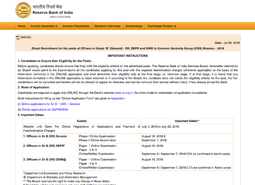Viewport: 255px width, 185px height.
Task: Click the (245 kb) file size text
Action: click(x=25, y=37)
